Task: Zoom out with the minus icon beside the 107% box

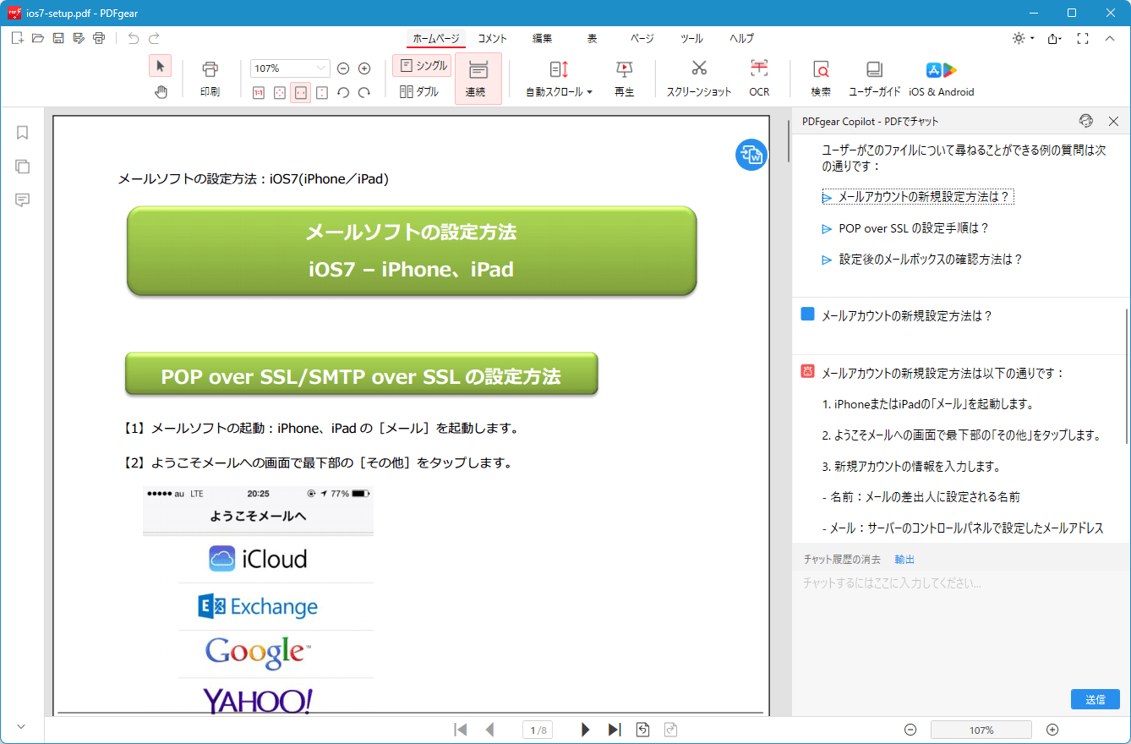Action: pyautogui.click(x=343, y=68)
